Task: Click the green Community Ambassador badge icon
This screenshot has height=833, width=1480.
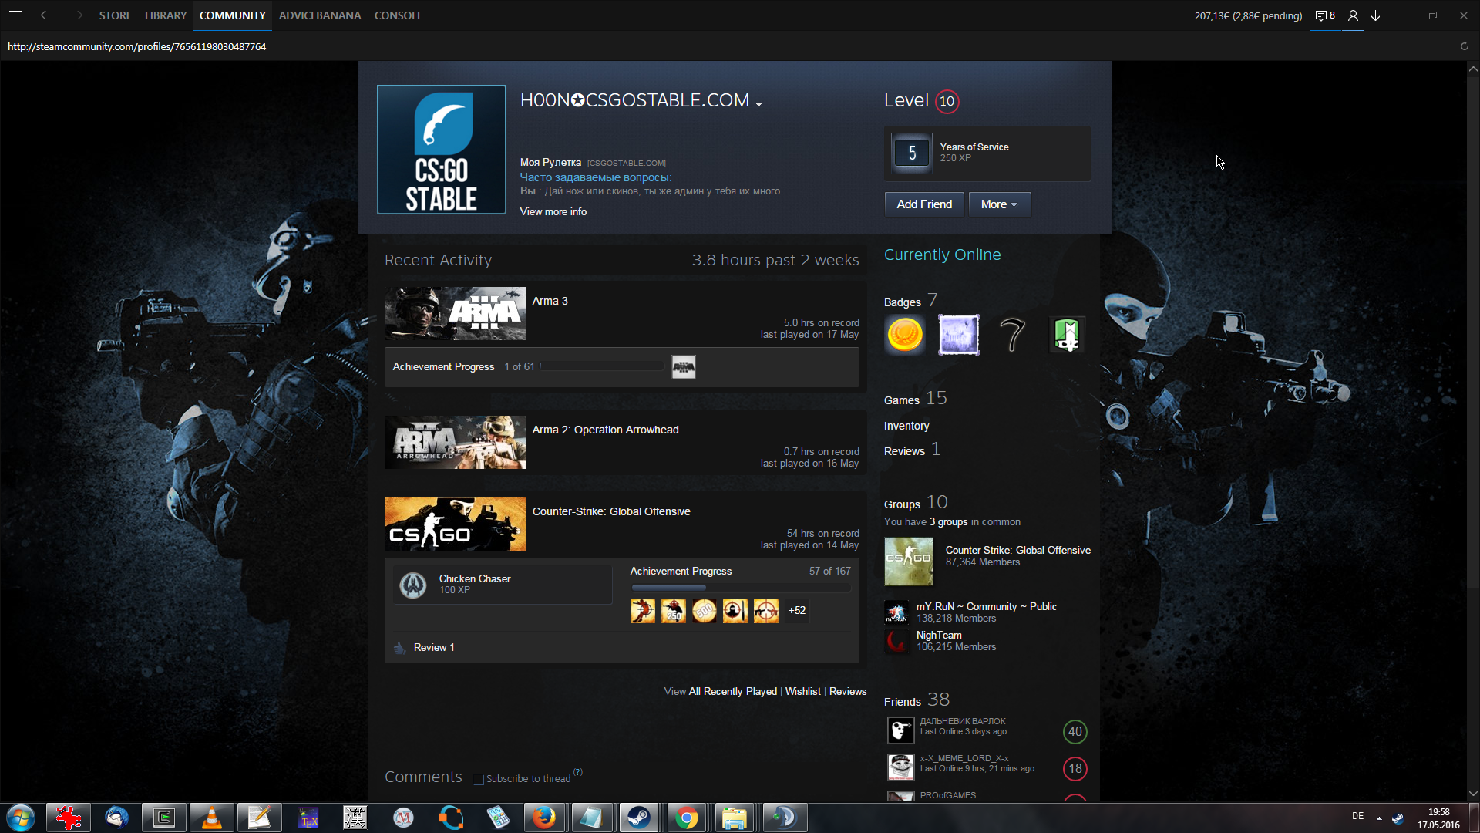Action: [1067, 335]
